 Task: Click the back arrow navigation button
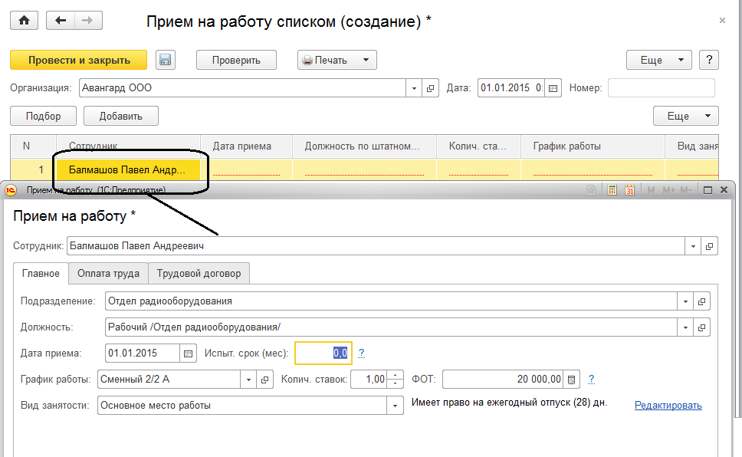61,21
